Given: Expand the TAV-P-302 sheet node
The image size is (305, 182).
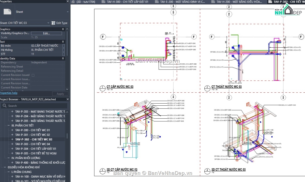Looking at the screenshot, I should [12, 139].
